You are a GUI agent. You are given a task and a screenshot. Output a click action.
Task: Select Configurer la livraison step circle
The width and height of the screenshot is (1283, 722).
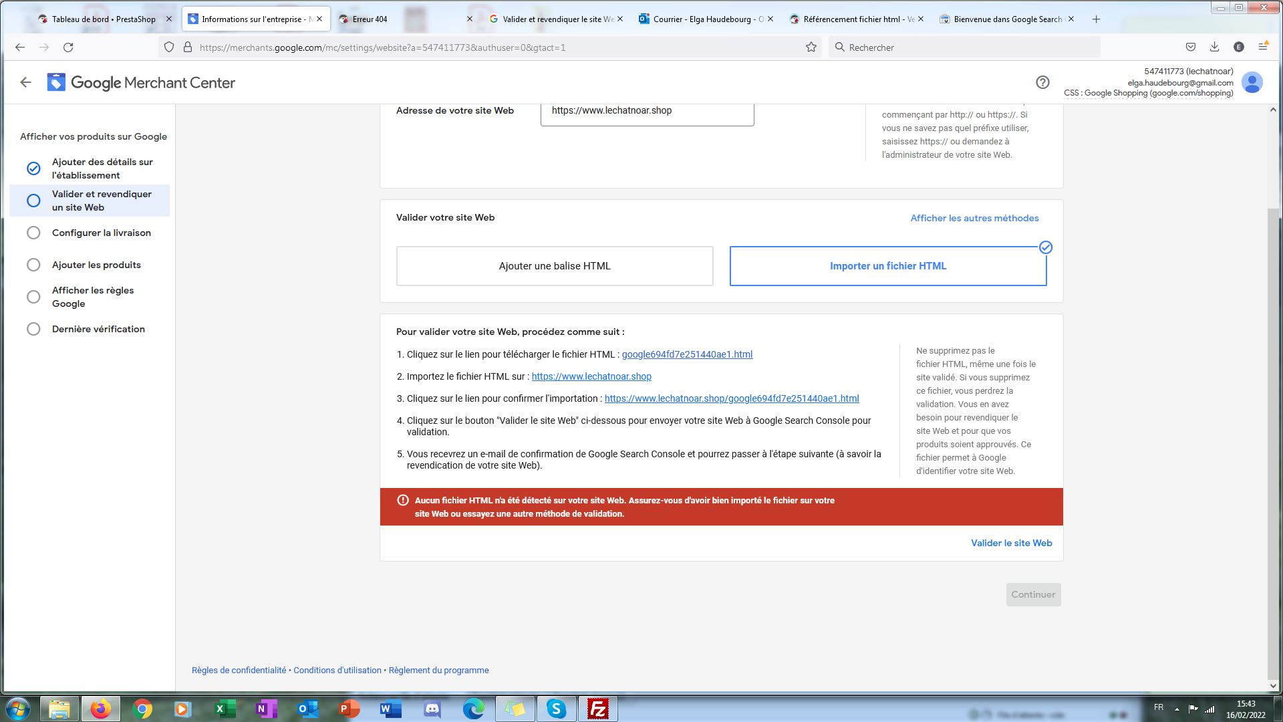33,233
